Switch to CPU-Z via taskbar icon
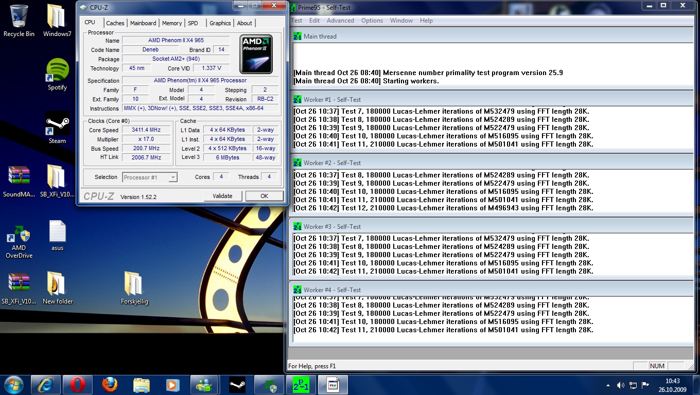700x395 pixels. [333, 385]
